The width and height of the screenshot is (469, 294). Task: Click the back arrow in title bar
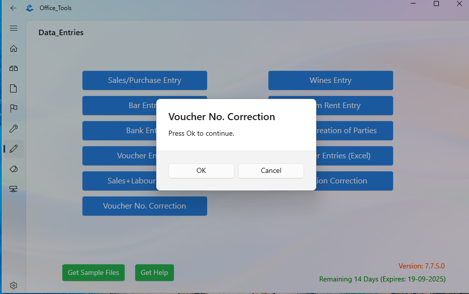[x=13, y=8]
